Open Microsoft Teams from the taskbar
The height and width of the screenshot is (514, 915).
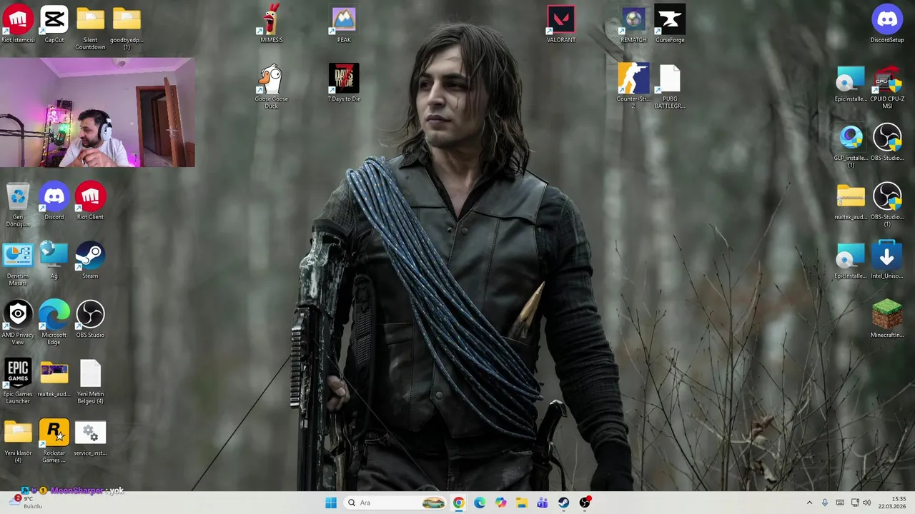[543, 503]
